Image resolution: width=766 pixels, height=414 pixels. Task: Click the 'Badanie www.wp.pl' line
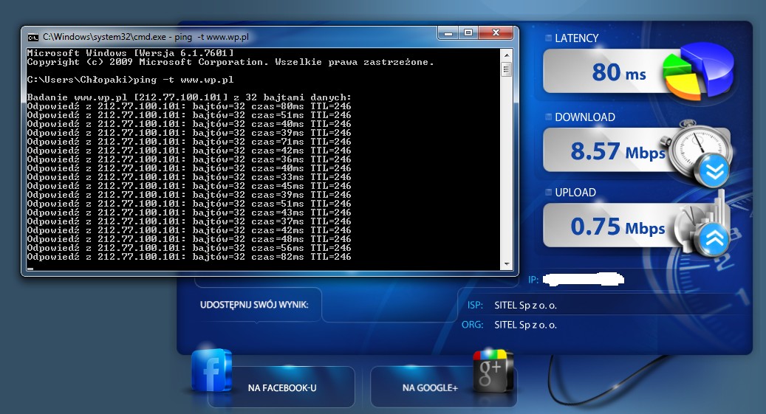[x=189, y=97]
